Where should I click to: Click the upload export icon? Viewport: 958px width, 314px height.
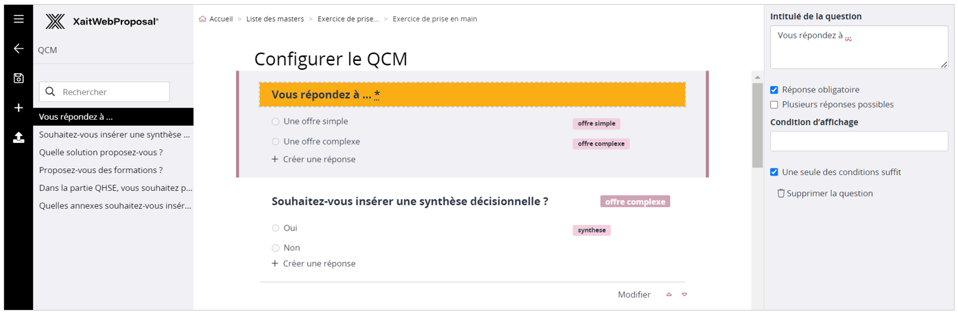point(19,138)
